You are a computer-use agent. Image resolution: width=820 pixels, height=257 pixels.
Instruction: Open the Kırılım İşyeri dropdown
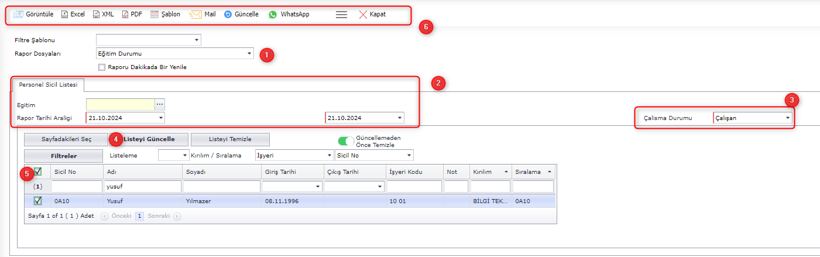[328, 155]
